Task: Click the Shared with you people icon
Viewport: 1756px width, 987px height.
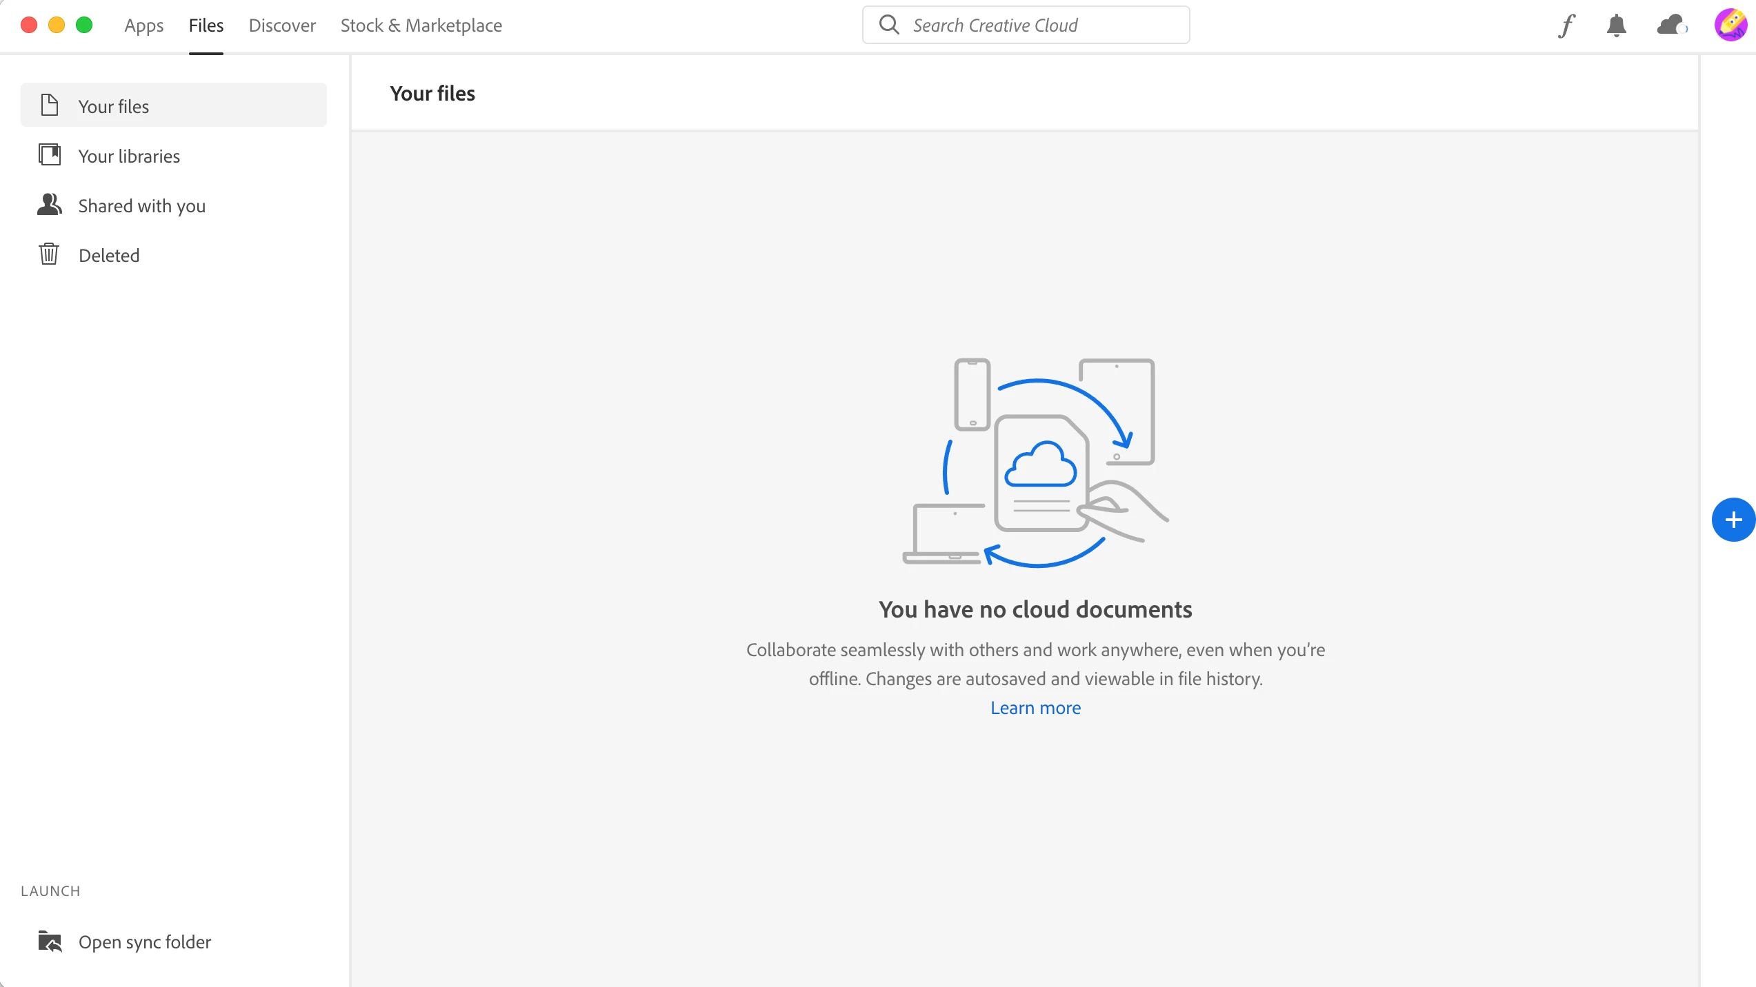Action: tap(50, 205)
